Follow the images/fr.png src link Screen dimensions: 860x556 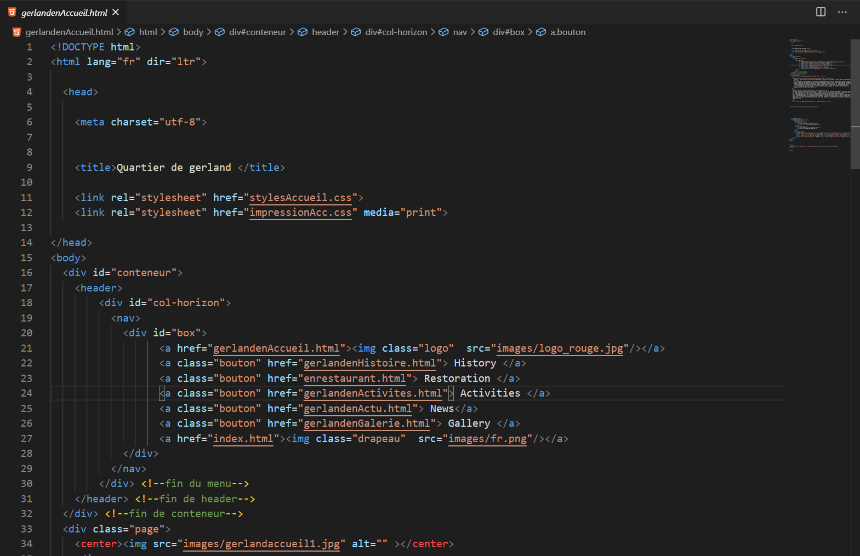tap(487, 438)
